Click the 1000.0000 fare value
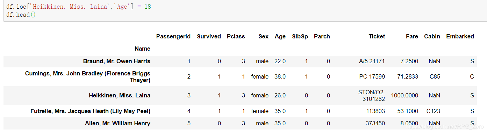This screenshot has width=487, height=133. click(x=404, y=95)
